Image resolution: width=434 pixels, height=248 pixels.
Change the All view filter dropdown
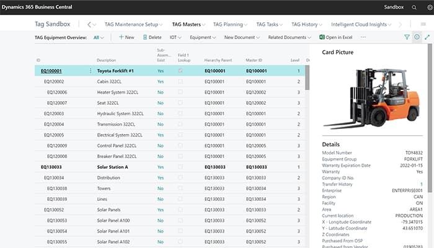coord(99,37)
